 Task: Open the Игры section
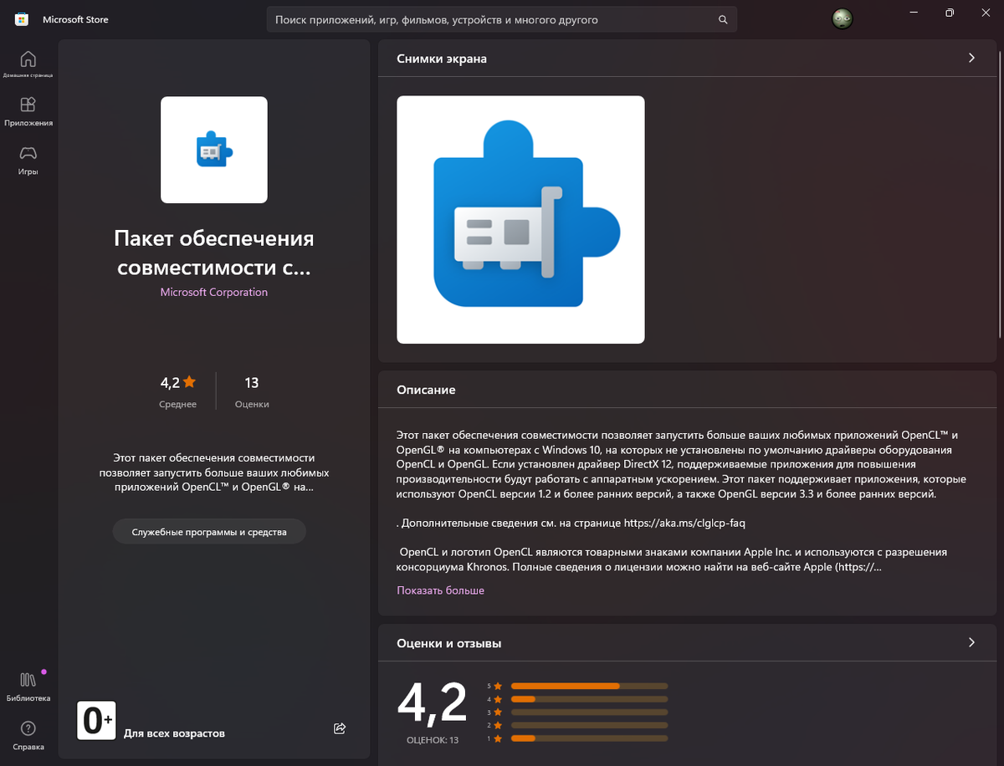point(28,160)
